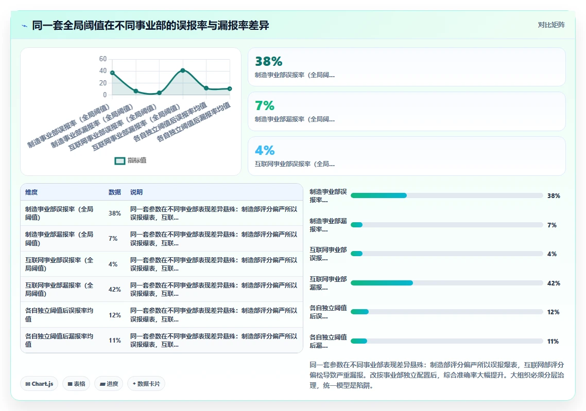Click the 维度 column header
The image size is (586, 411).
pyautogui.click(x=31, y=192)
